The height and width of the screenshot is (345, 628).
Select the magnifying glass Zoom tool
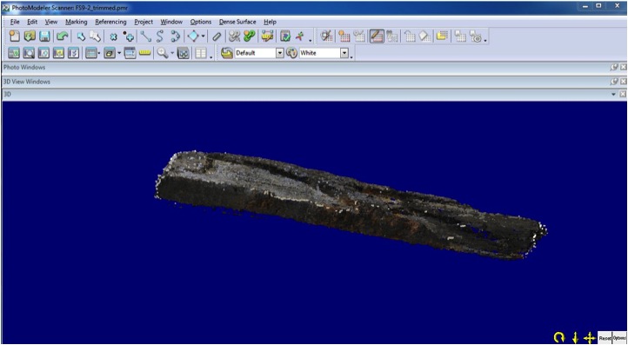point(162,53)
